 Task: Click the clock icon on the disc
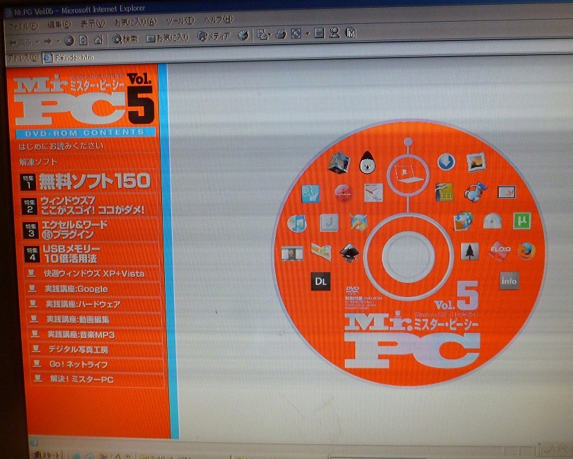pyautogui.click(x=374, y=192)
